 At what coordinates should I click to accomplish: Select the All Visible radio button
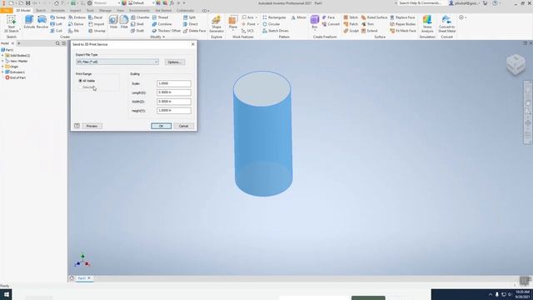80,81
